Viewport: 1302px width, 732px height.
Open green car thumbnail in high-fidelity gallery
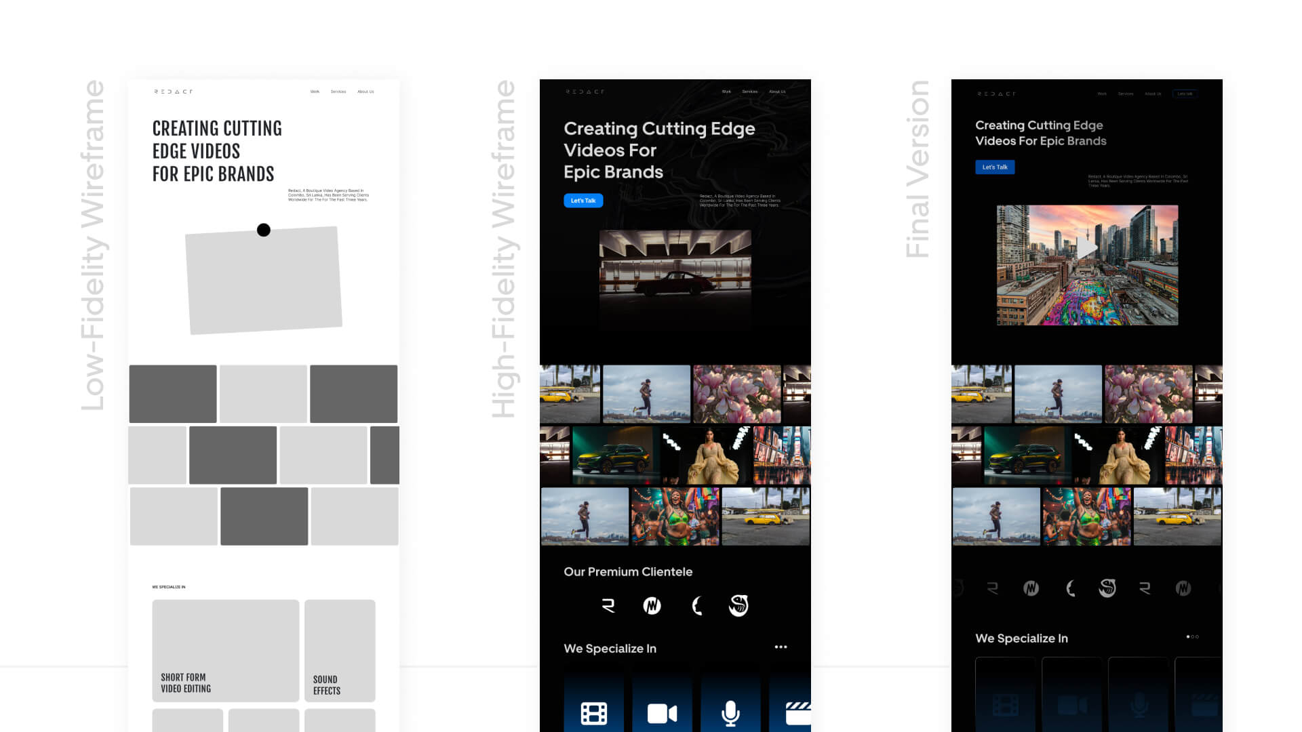[x=614, y=455]
